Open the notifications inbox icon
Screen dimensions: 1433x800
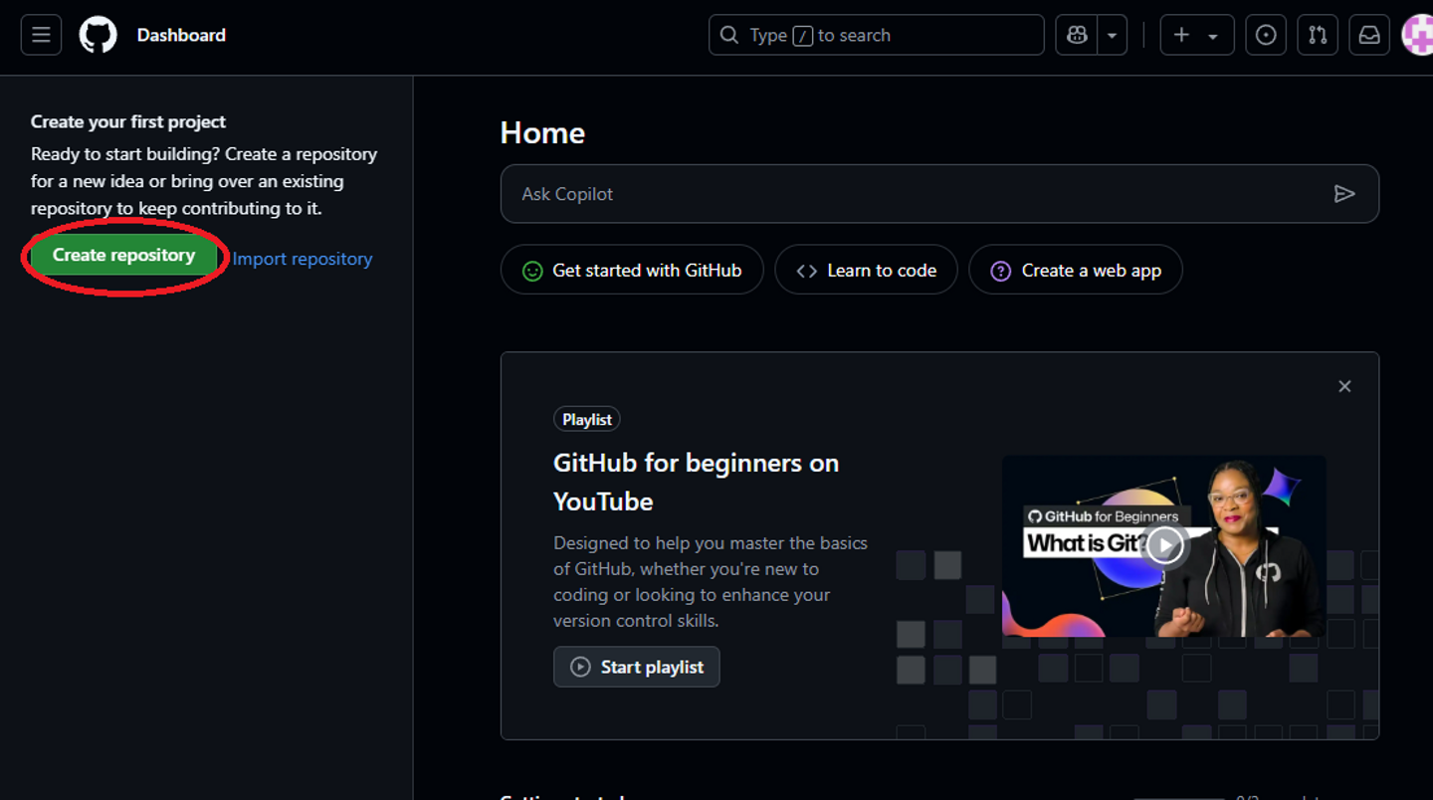coord(1369,35)
